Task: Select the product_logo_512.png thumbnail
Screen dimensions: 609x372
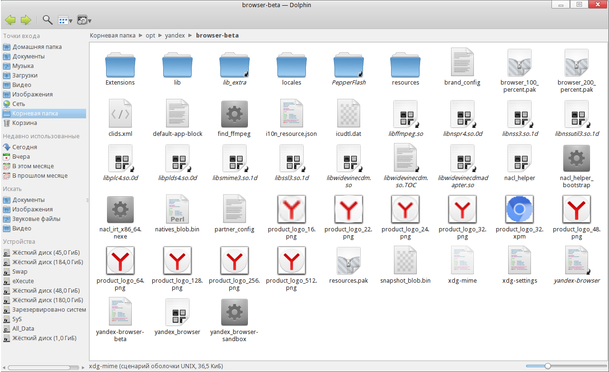Action: pos(292,268)
